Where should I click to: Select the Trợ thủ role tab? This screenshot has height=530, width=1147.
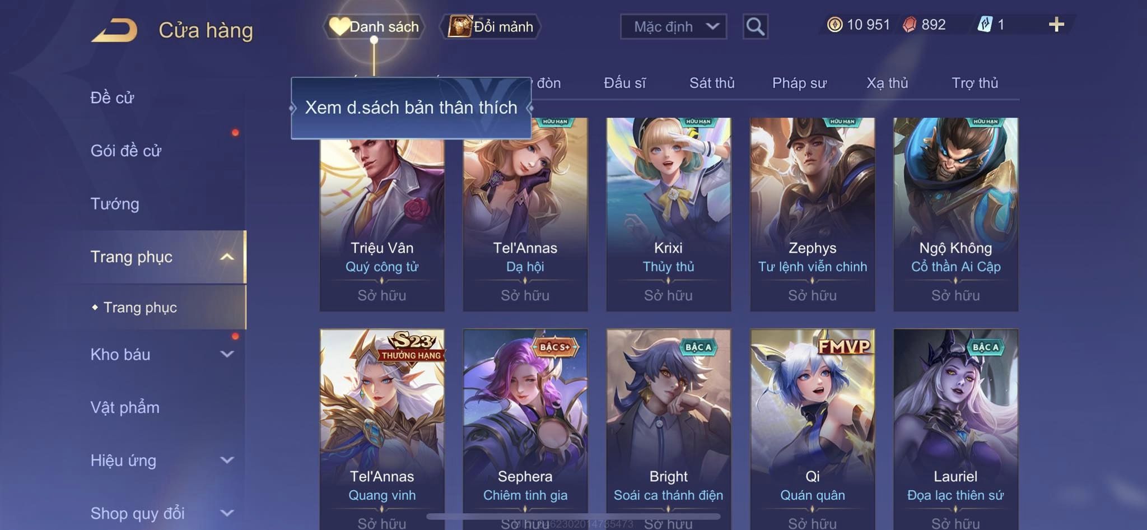(x=975, y=83)
